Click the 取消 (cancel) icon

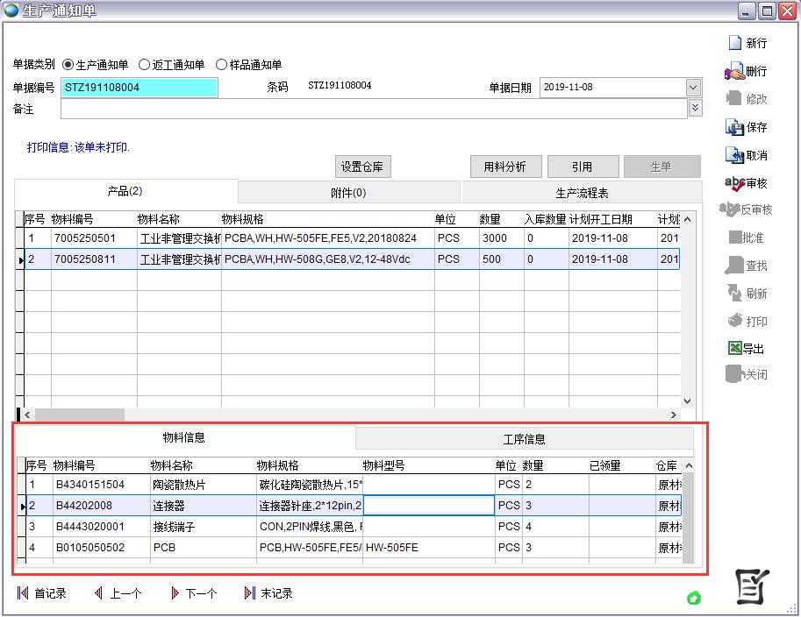click(x=734, y=155)
